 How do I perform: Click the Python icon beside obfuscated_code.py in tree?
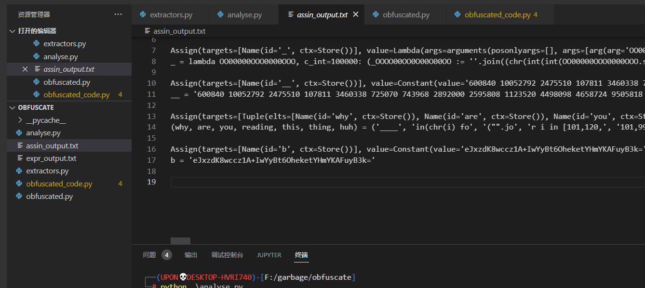click(19, 183)
